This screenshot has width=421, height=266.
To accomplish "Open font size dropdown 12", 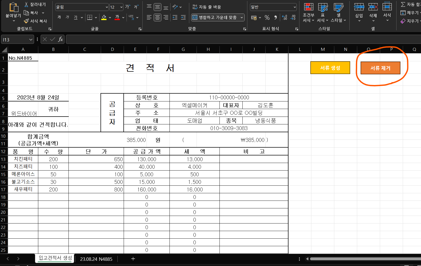I will tap(121, 7).
